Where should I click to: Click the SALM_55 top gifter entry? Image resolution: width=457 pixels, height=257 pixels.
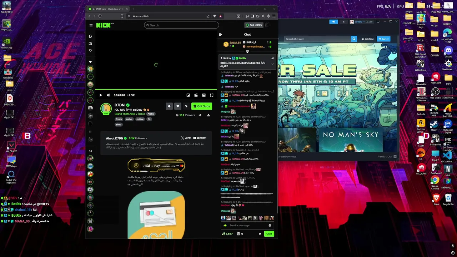click(x=232, y=44)
